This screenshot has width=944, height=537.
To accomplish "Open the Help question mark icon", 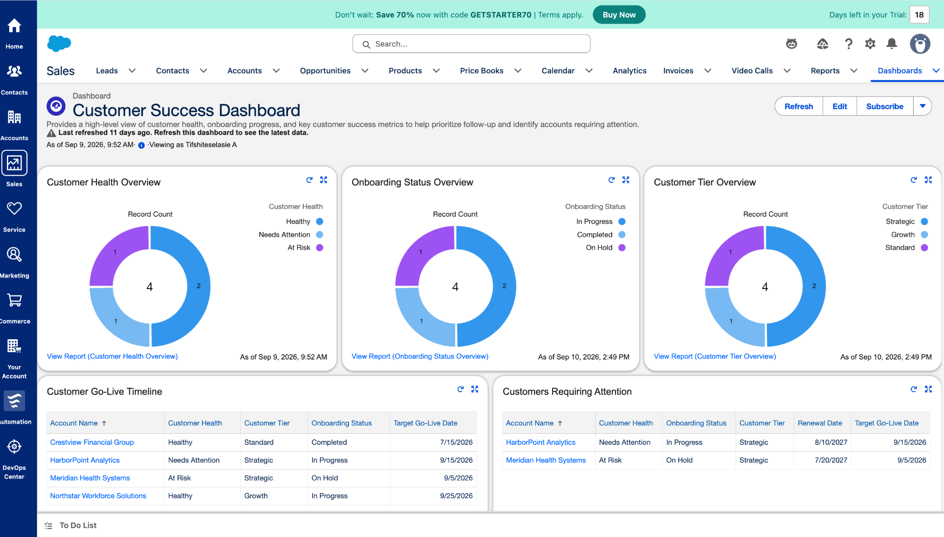I will tap(848, 44).
